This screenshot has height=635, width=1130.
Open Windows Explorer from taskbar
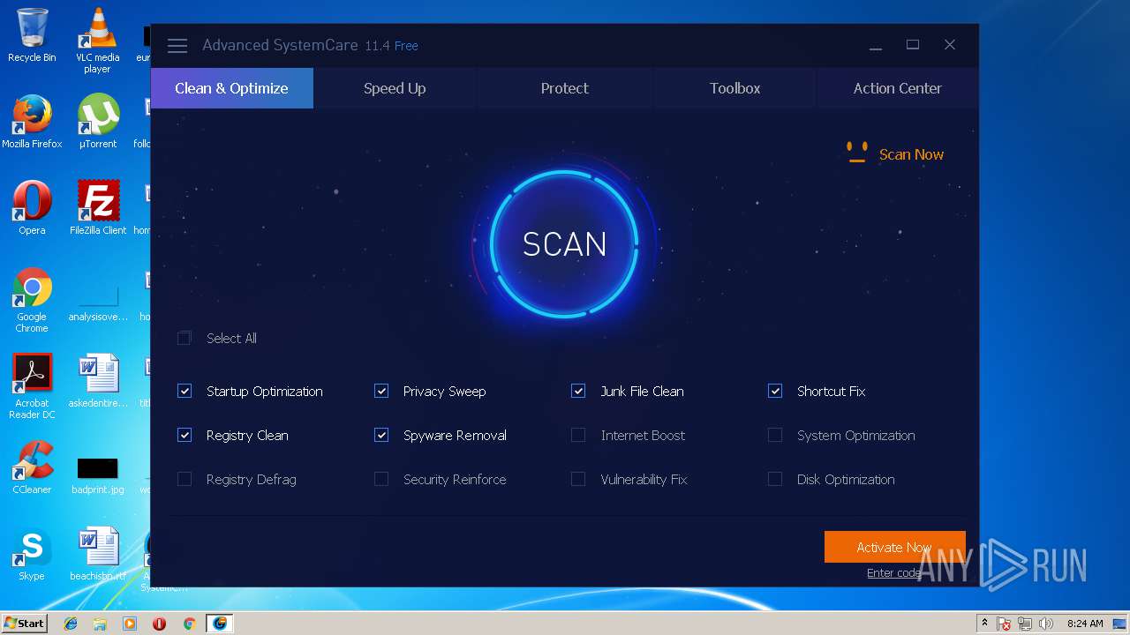[x=100, y=624]
